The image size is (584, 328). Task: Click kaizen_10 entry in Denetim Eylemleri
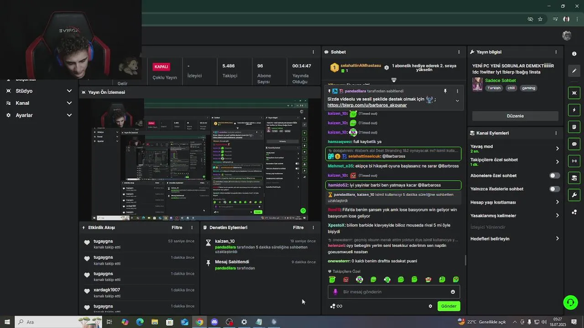[x=260, y=246]
